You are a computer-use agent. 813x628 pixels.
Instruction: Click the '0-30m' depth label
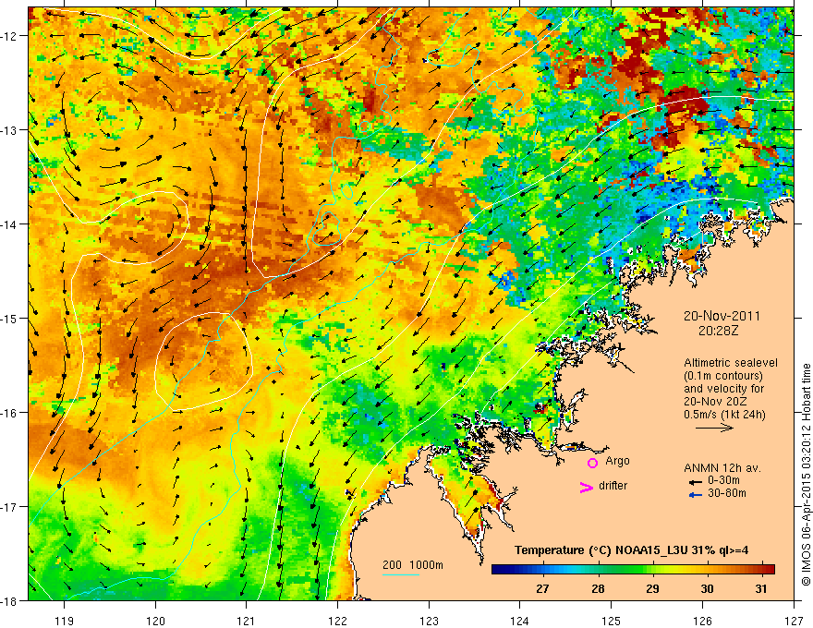coord(723,480)
